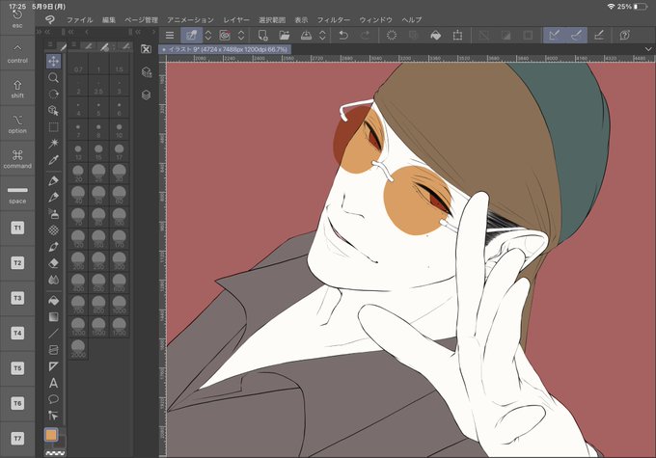Toggle the option modifier key
This screenshot has height=458, width=656.
17,123
